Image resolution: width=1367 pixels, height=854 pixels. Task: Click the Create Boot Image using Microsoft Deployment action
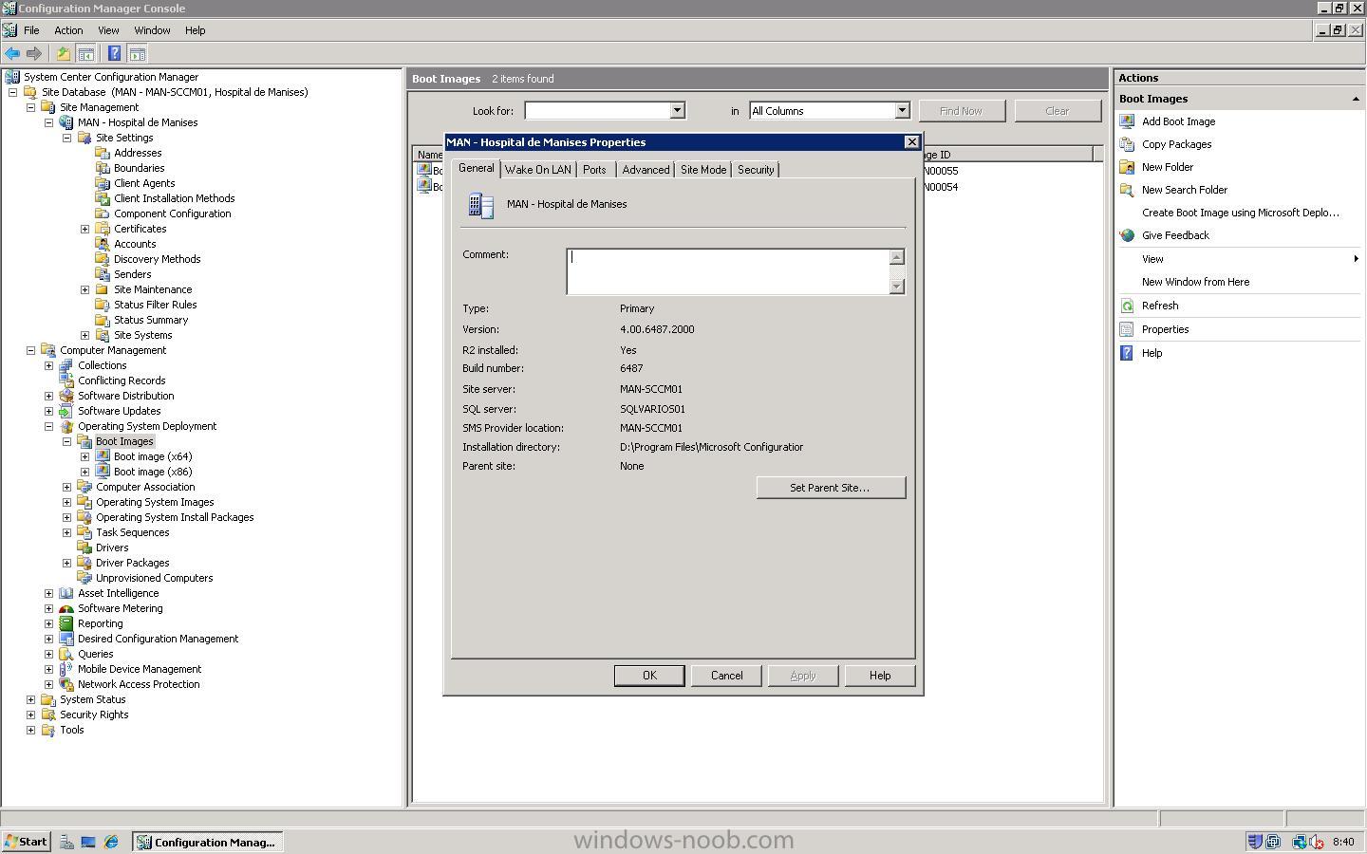[x=1240, y=213]
